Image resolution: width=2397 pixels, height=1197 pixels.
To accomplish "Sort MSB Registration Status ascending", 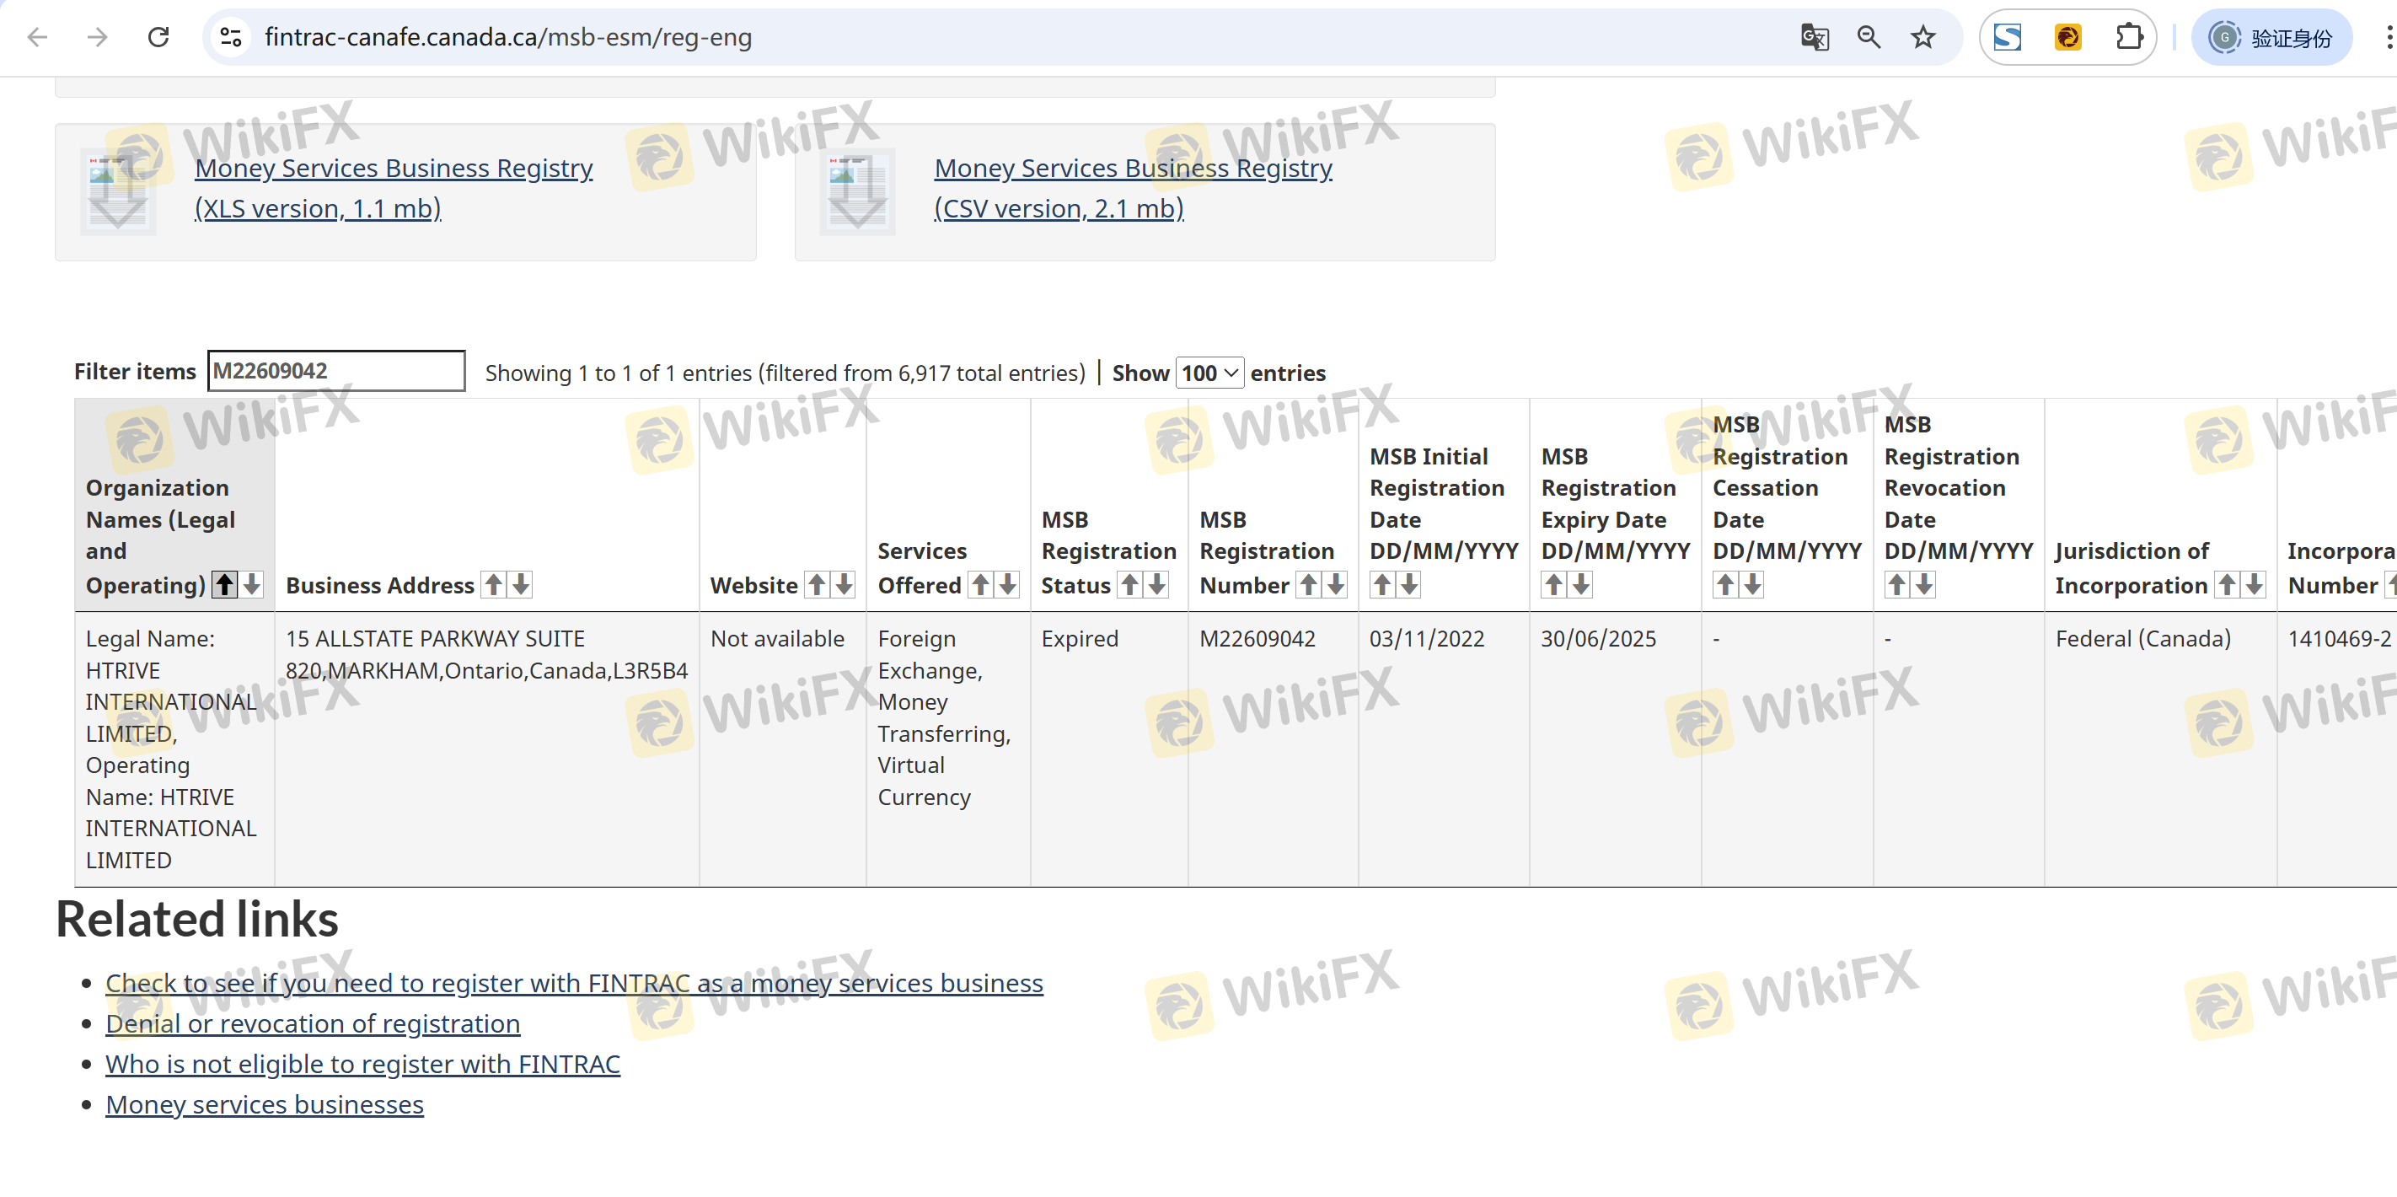I will pyautogui.click(x=1129, y=584).
